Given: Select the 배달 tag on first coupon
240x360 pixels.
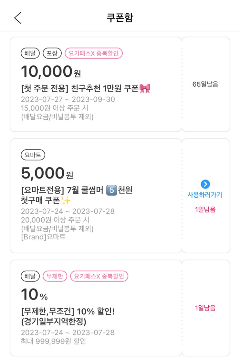Looking at the screenshot, I should [30, 53].
